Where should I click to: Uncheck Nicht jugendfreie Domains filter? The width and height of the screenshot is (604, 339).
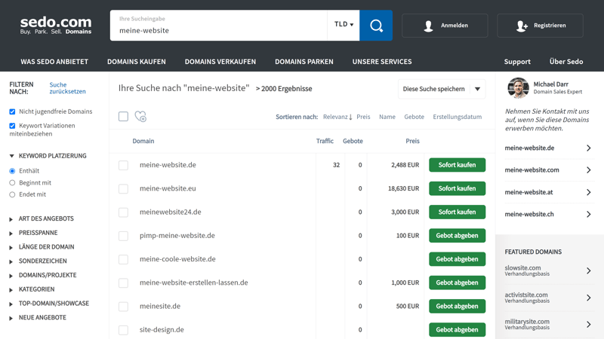tap(12, 111)
